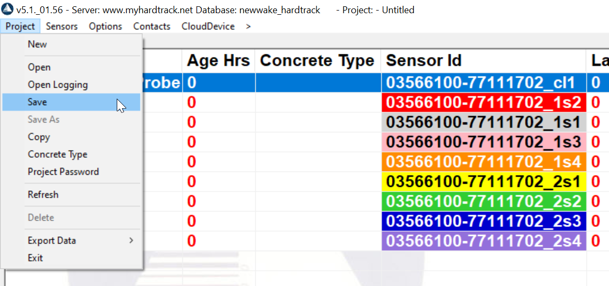The height and width of the screenshot is (286, 609).
Task: Choose Copy from the Project menu
Action: [x=71, y=137]
